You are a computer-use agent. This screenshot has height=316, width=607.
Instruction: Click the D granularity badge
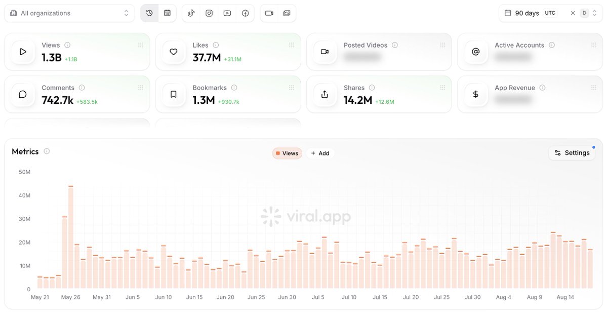584,13
